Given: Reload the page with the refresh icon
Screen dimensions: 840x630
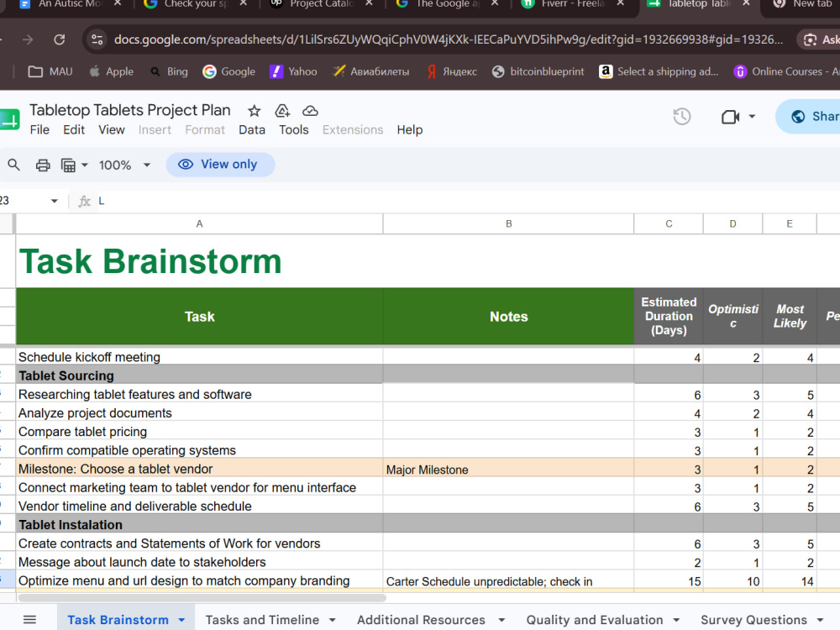Looking at the screenshot, I should point(60,39).
